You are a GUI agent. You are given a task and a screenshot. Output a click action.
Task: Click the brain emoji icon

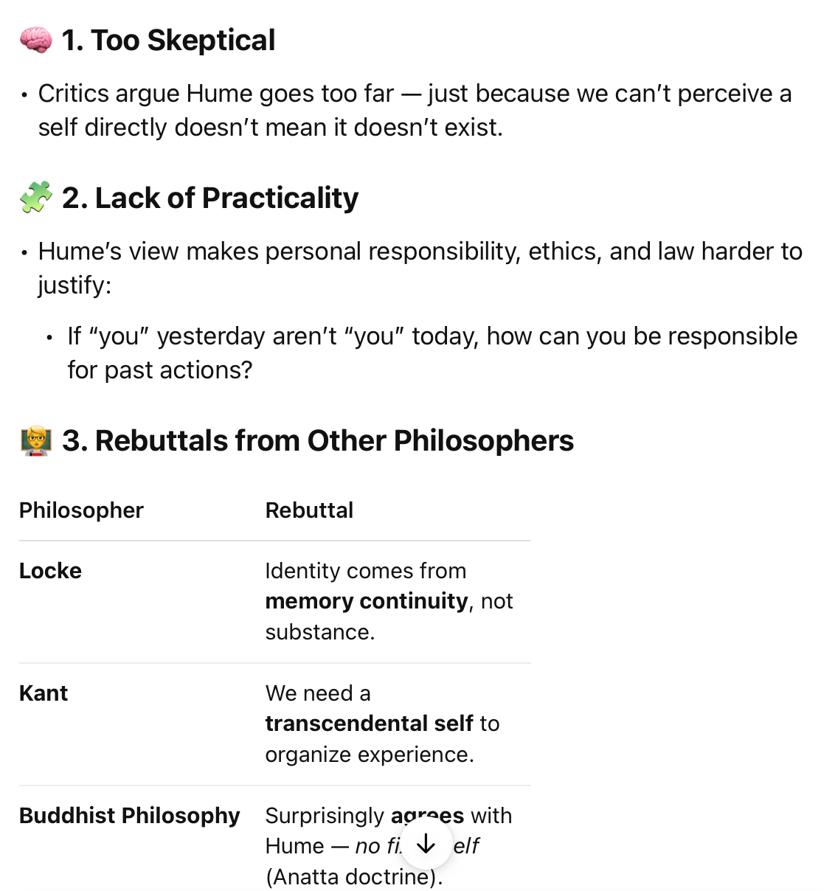(x=35, y=40)
